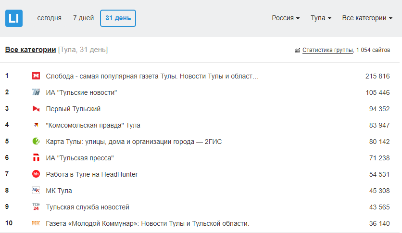The height and width of the screenshot is (233, 402).
Task: Click the visitor count 36 140
Action: [379, 223]
